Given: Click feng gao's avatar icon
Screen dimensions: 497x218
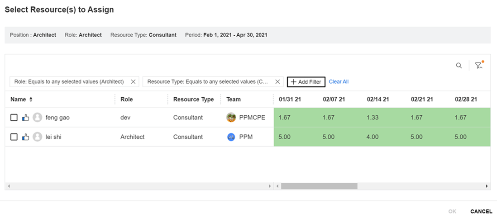Looking at the screenshot, I should [x=38, y=118].
